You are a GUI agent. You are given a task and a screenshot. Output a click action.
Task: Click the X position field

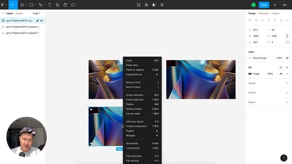tap(257, 30)
